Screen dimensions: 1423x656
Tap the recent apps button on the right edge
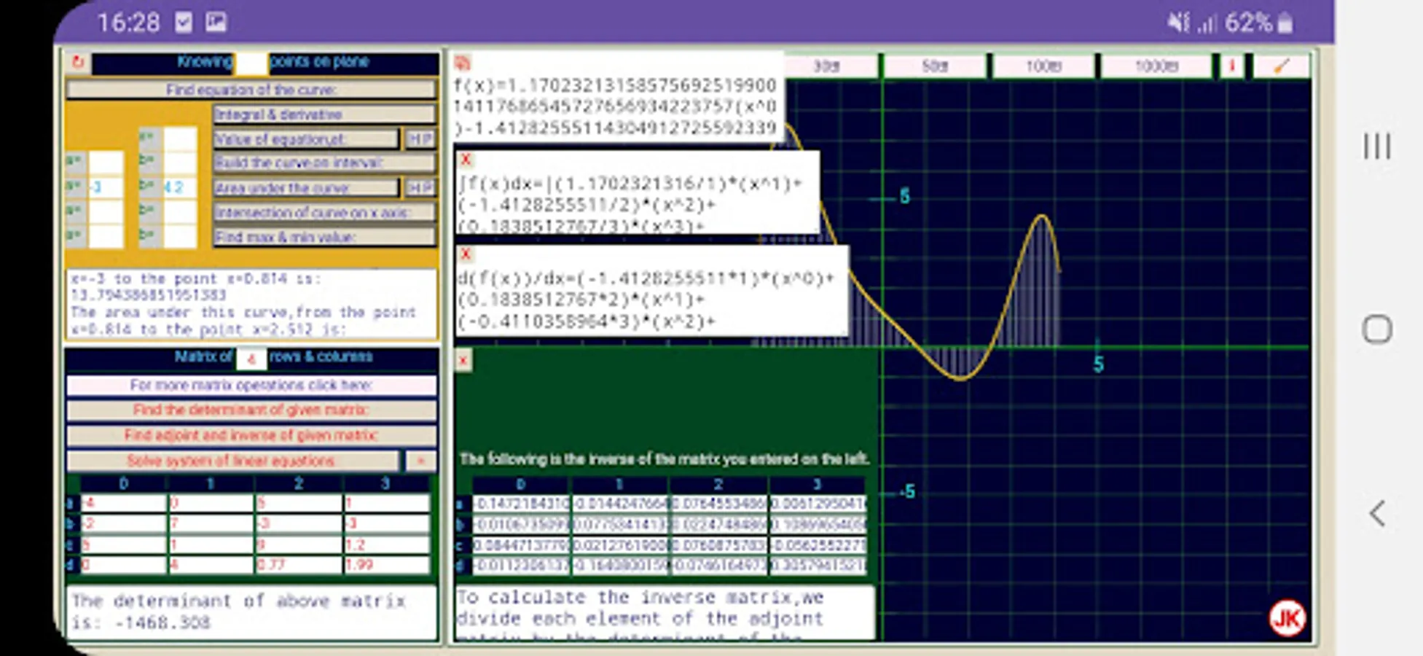pyautogui.click(x=1376, y=146)
